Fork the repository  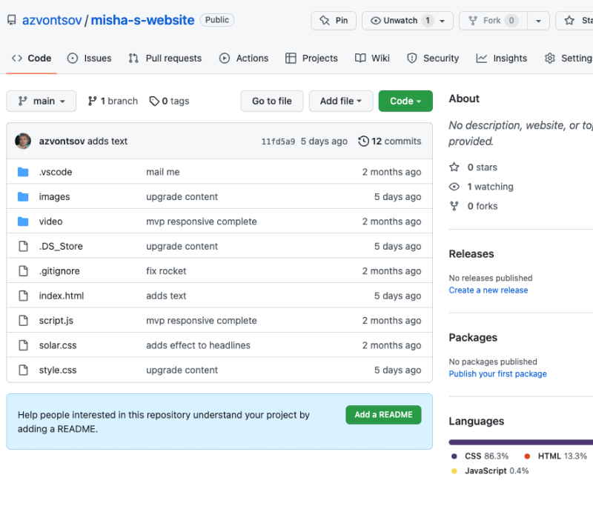pyautogui.click(x=493, y=21)
